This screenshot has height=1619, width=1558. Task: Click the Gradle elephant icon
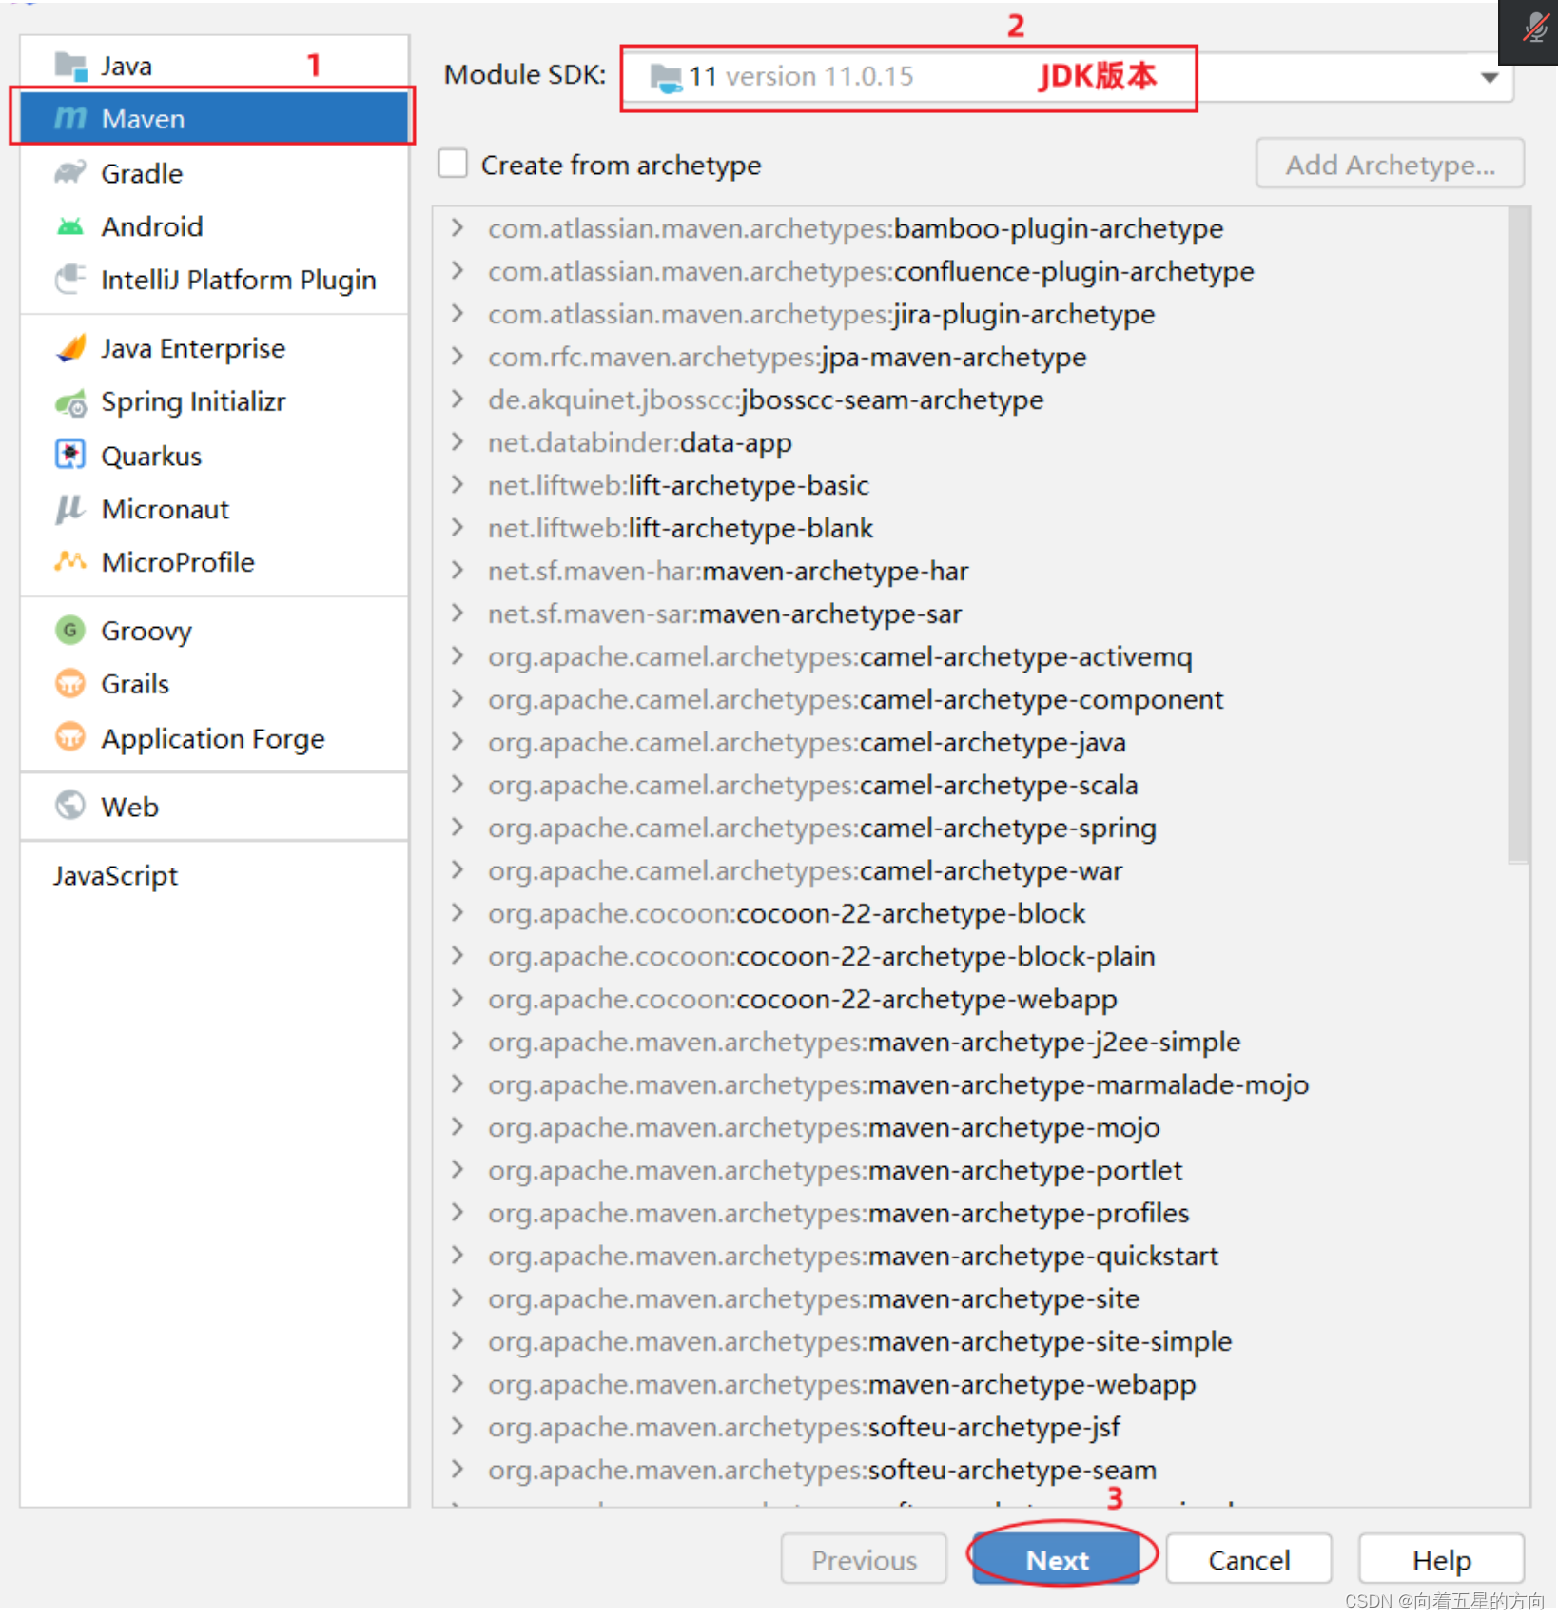click(x=70, y=173)
